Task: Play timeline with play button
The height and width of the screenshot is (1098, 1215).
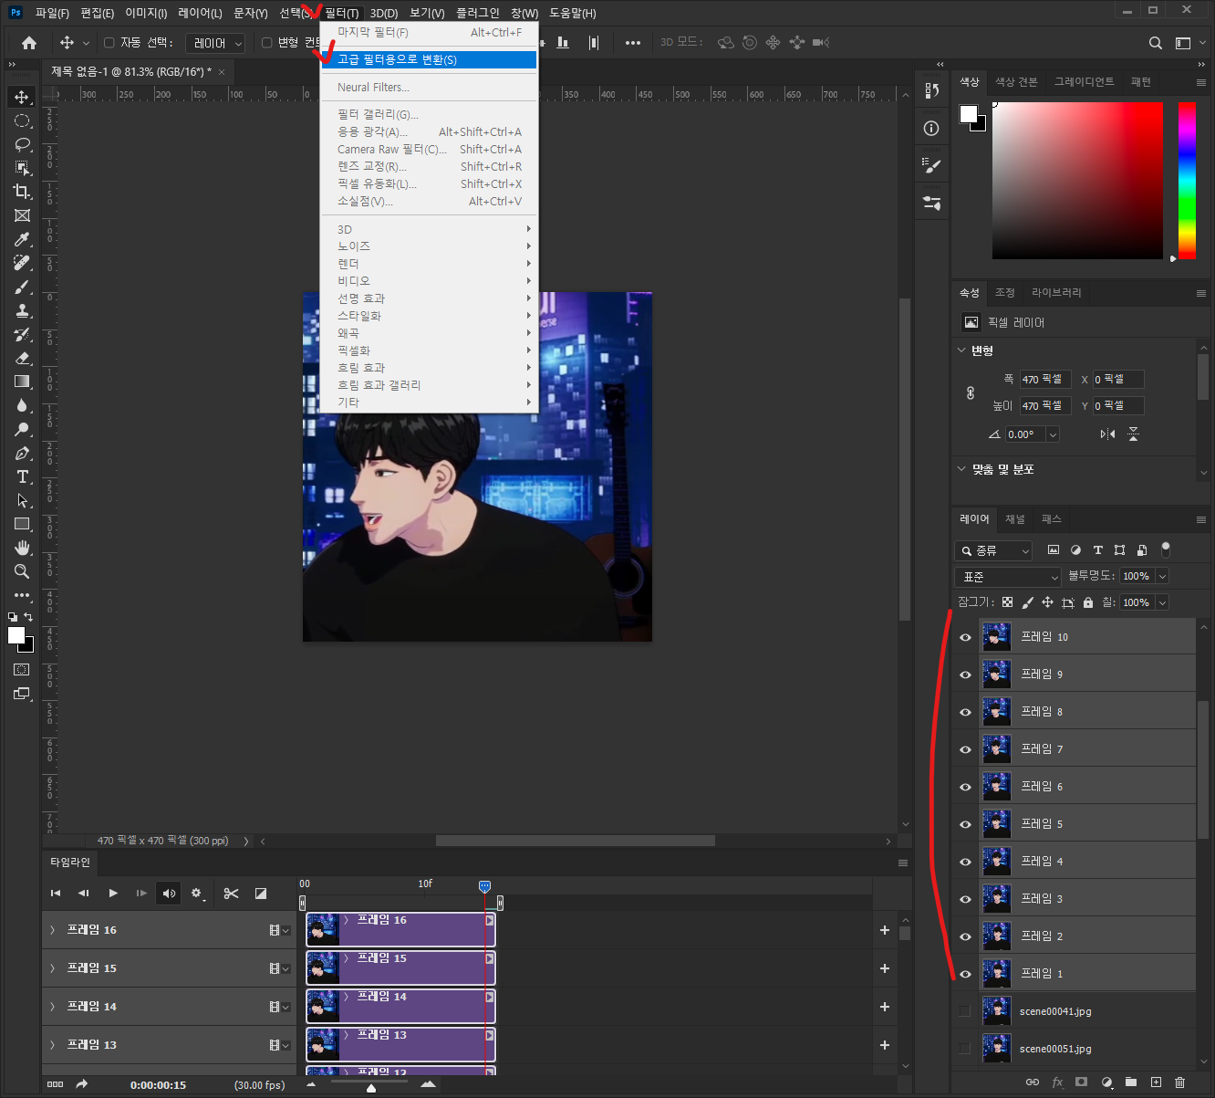Action: pyautogui.click(x=113, y=894)
